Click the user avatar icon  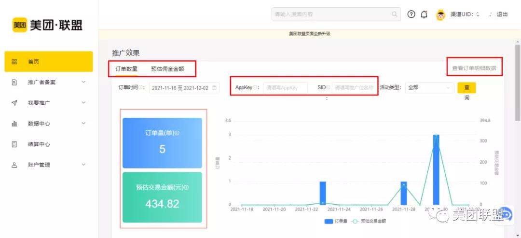tap(440, 15)
